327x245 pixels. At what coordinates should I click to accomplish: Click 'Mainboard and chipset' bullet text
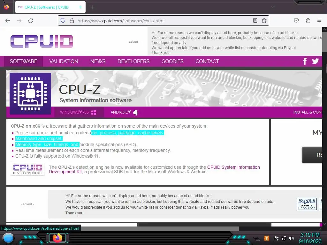38,138
